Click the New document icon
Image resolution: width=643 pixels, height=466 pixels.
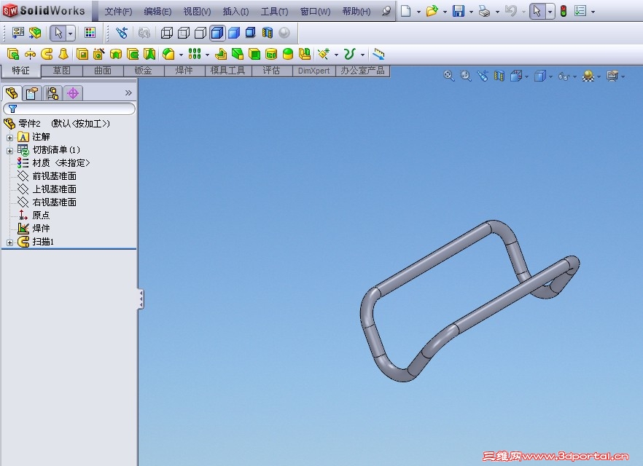(x=405, y=11)
